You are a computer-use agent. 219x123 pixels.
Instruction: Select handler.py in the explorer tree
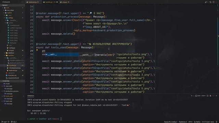coord(13,66)
